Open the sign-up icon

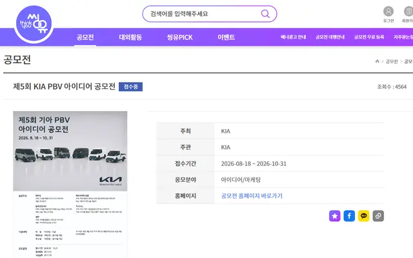tap(408, 12)
